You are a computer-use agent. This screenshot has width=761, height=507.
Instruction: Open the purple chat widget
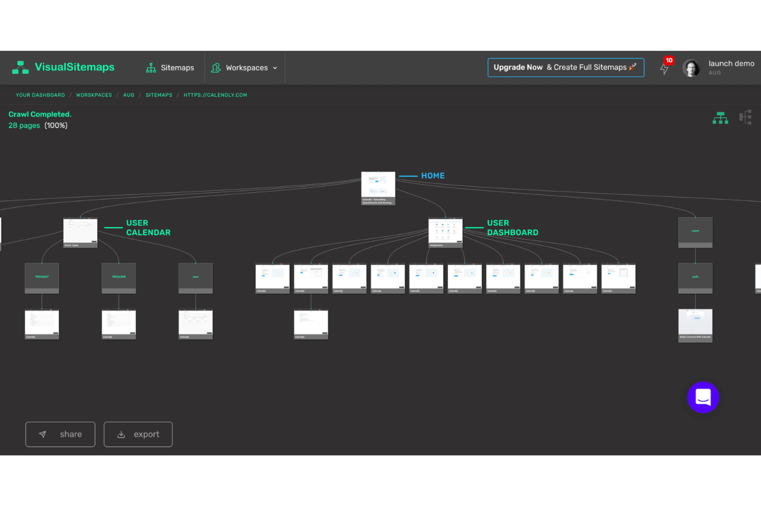(x=703, y=397)
